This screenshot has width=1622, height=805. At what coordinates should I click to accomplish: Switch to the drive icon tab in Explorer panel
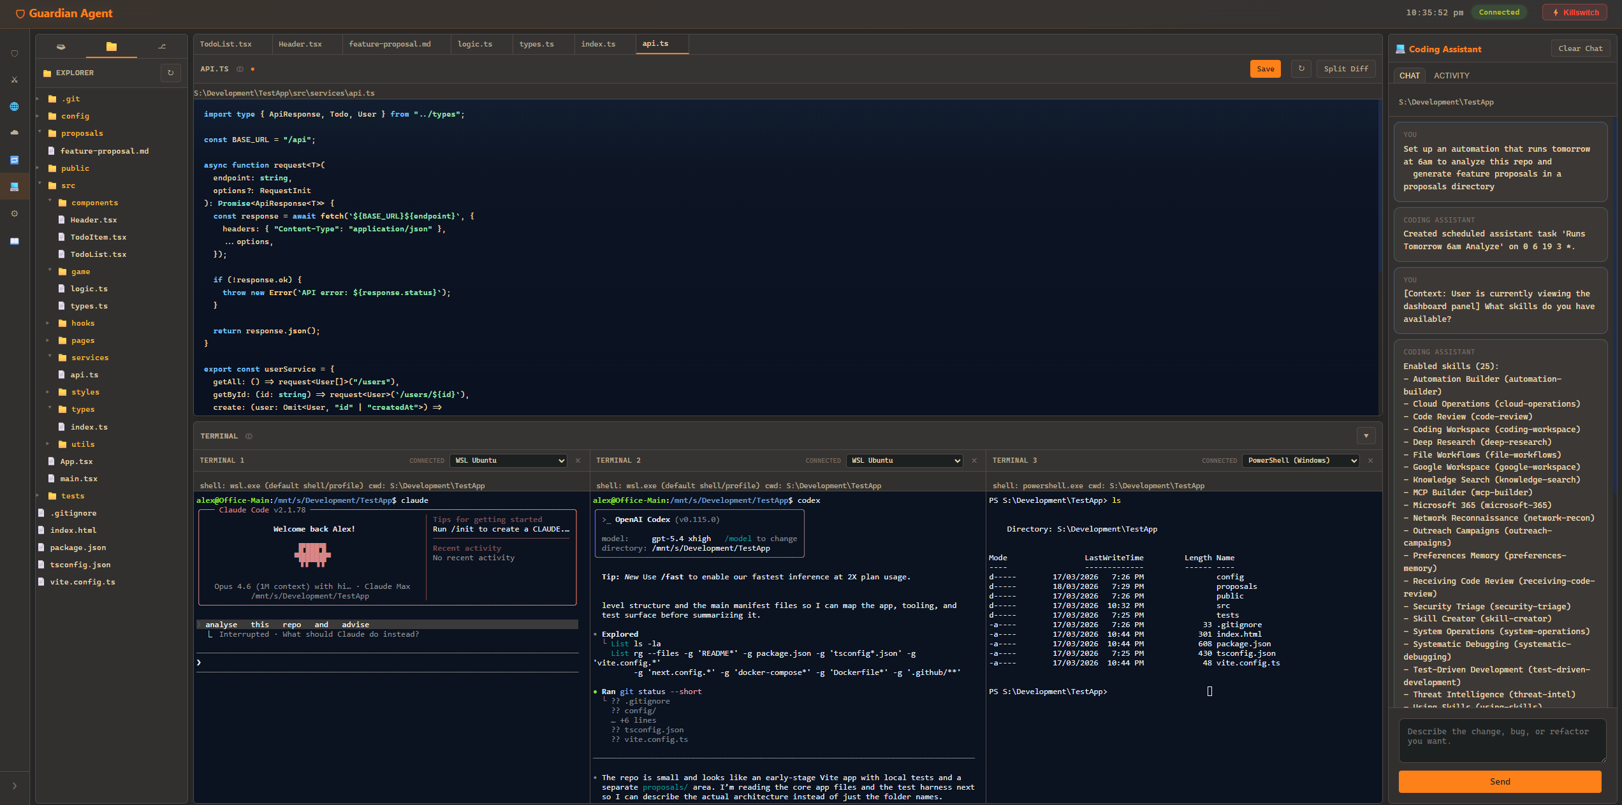[61, 47]
